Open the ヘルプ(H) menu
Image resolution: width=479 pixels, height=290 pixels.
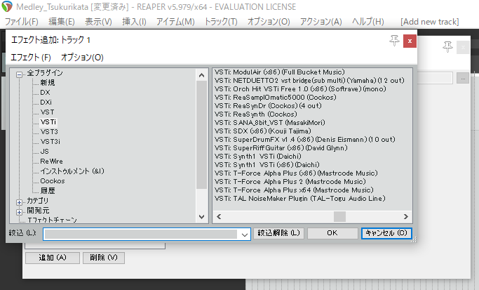(x=367, y=22)
